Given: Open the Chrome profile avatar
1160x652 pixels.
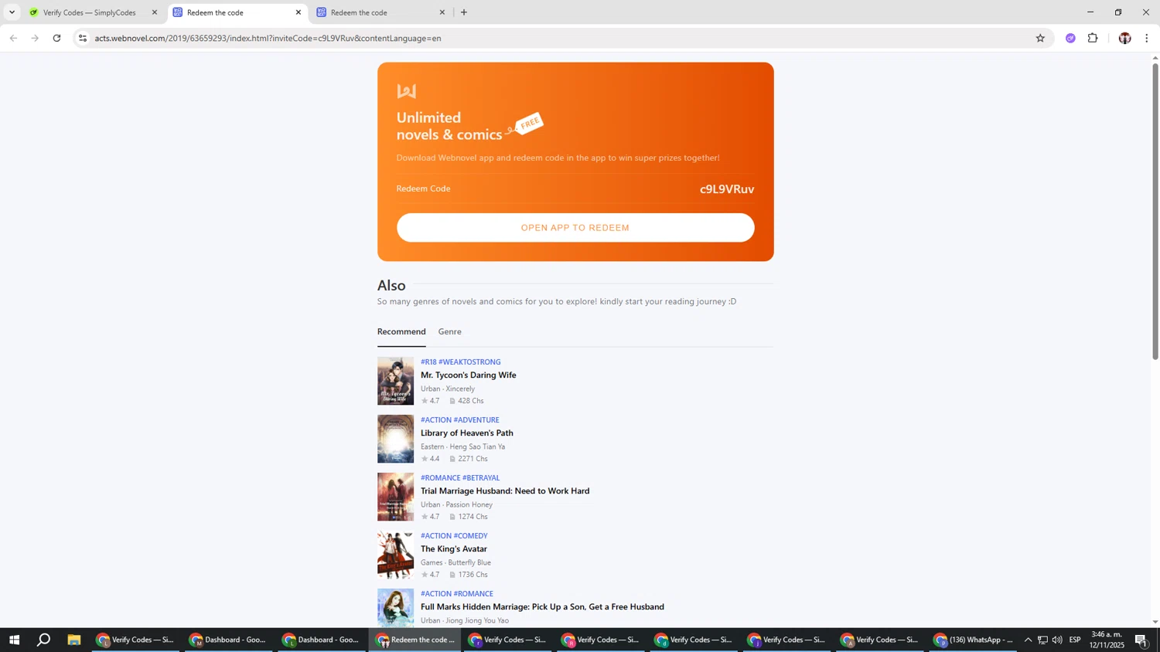Looking at the screenshot, I should tap(1124, 38).
